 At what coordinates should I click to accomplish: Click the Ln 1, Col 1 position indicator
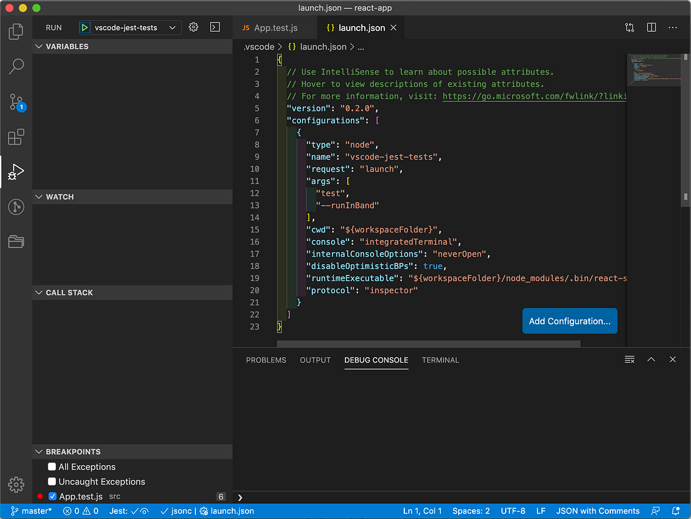coord(422,511)
